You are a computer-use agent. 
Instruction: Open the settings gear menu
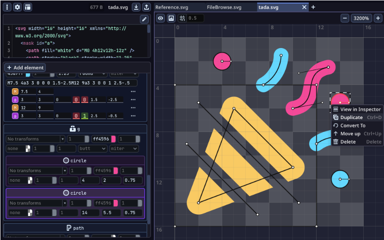pos(18,7)
